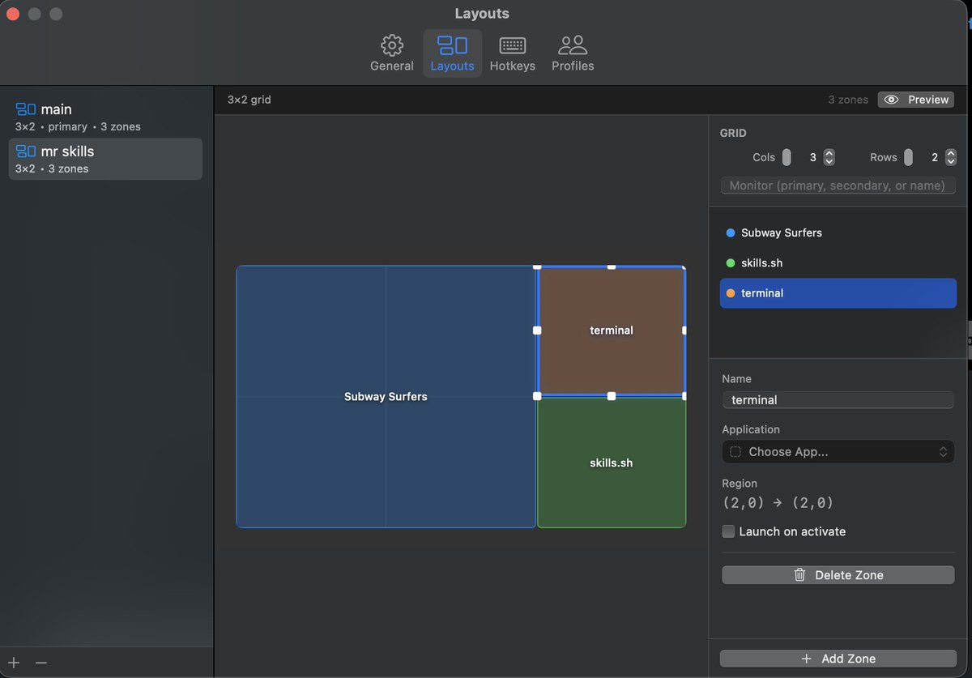Click the green dot beside skills.sh
Screen dimensions: 972x678
click(x=731, y=263)
